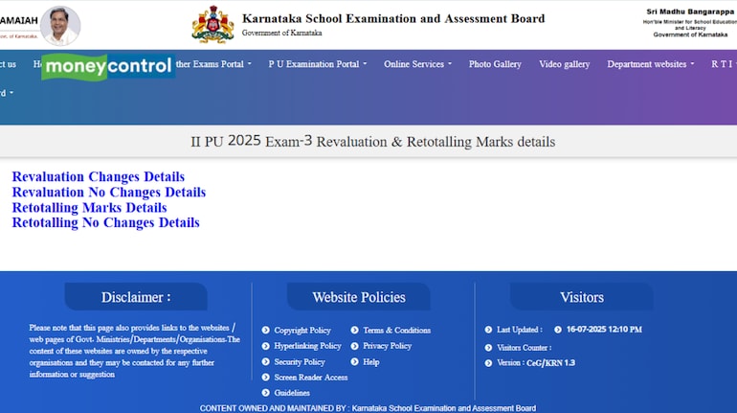Click the Visitors Counter label

tap(525, 348)
